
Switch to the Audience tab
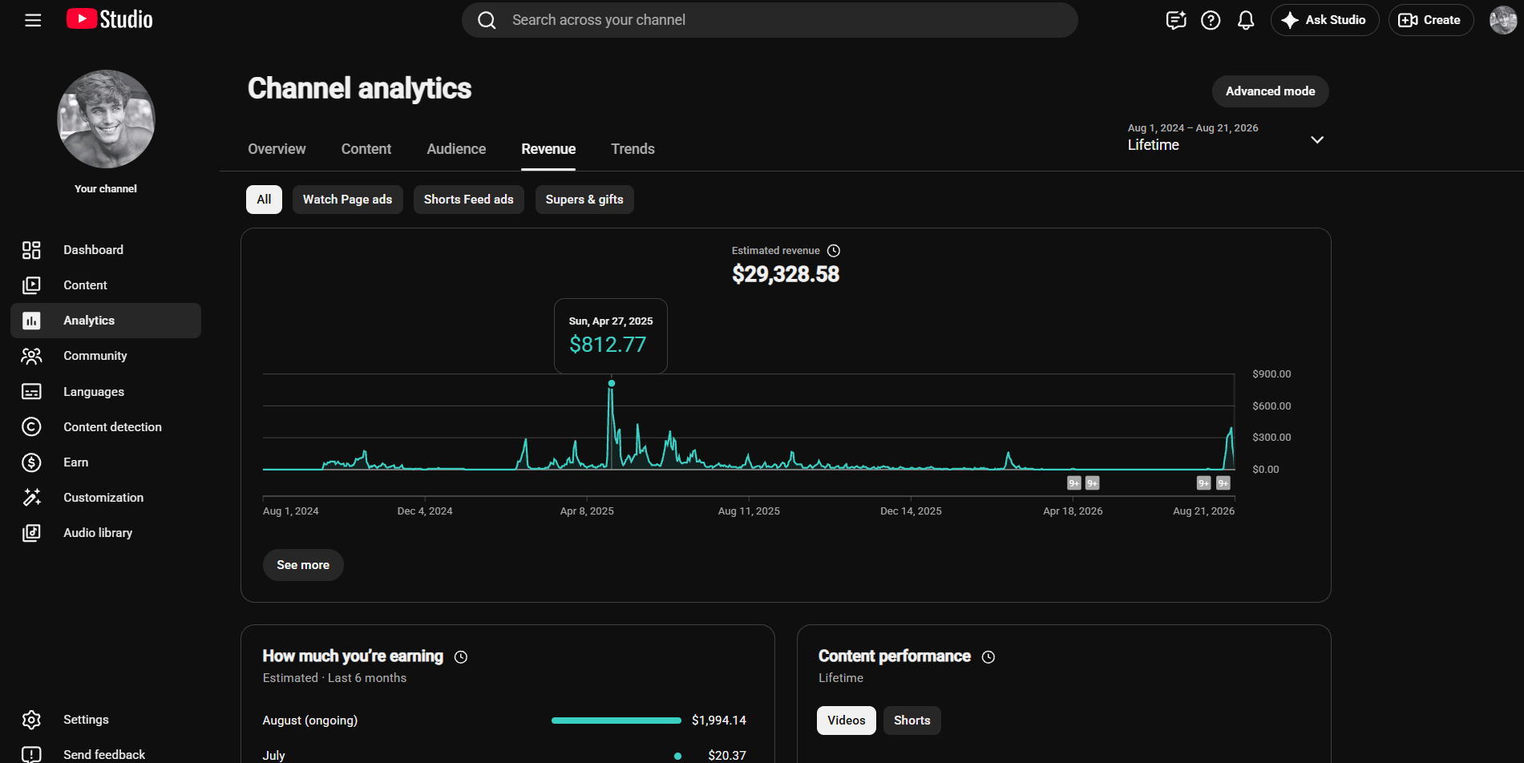tap(456, 149)
